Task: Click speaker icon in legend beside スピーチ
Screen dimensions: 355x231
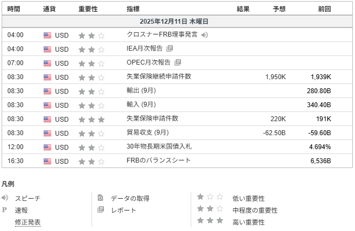Action: click(5, 198)
